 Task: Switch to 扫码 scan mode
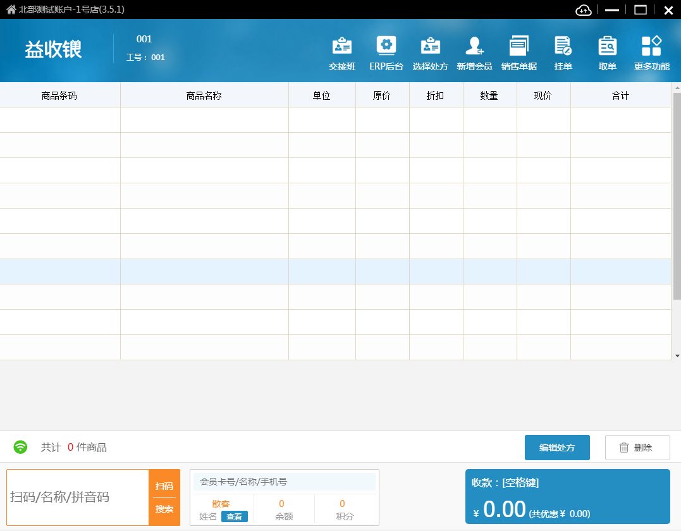[x=164, y=485]
